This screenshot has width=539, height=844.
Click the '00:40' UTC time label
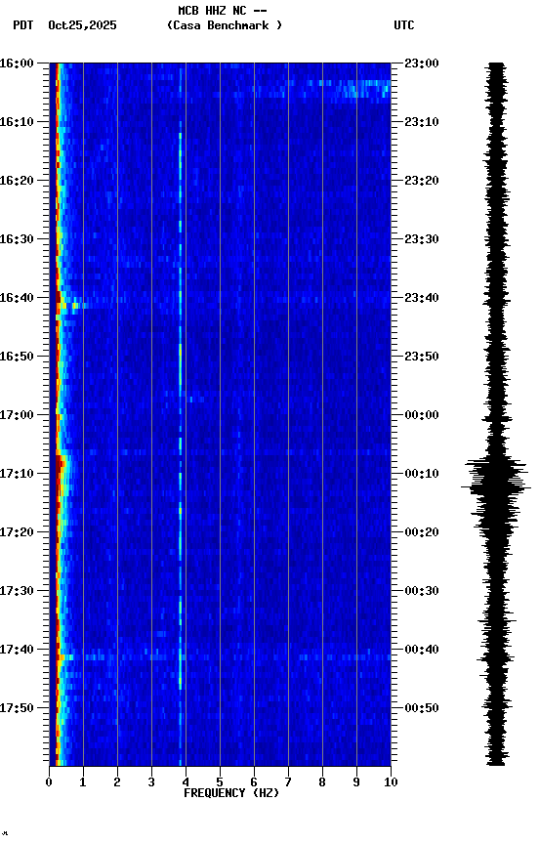point(422,650)
